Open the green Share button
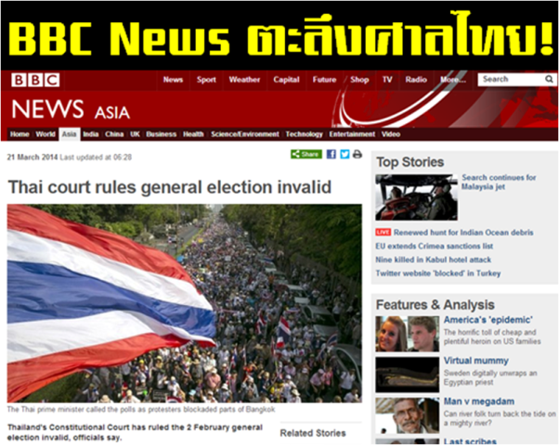The width and height of the screenshot is (559, 445). pos(306,154)
